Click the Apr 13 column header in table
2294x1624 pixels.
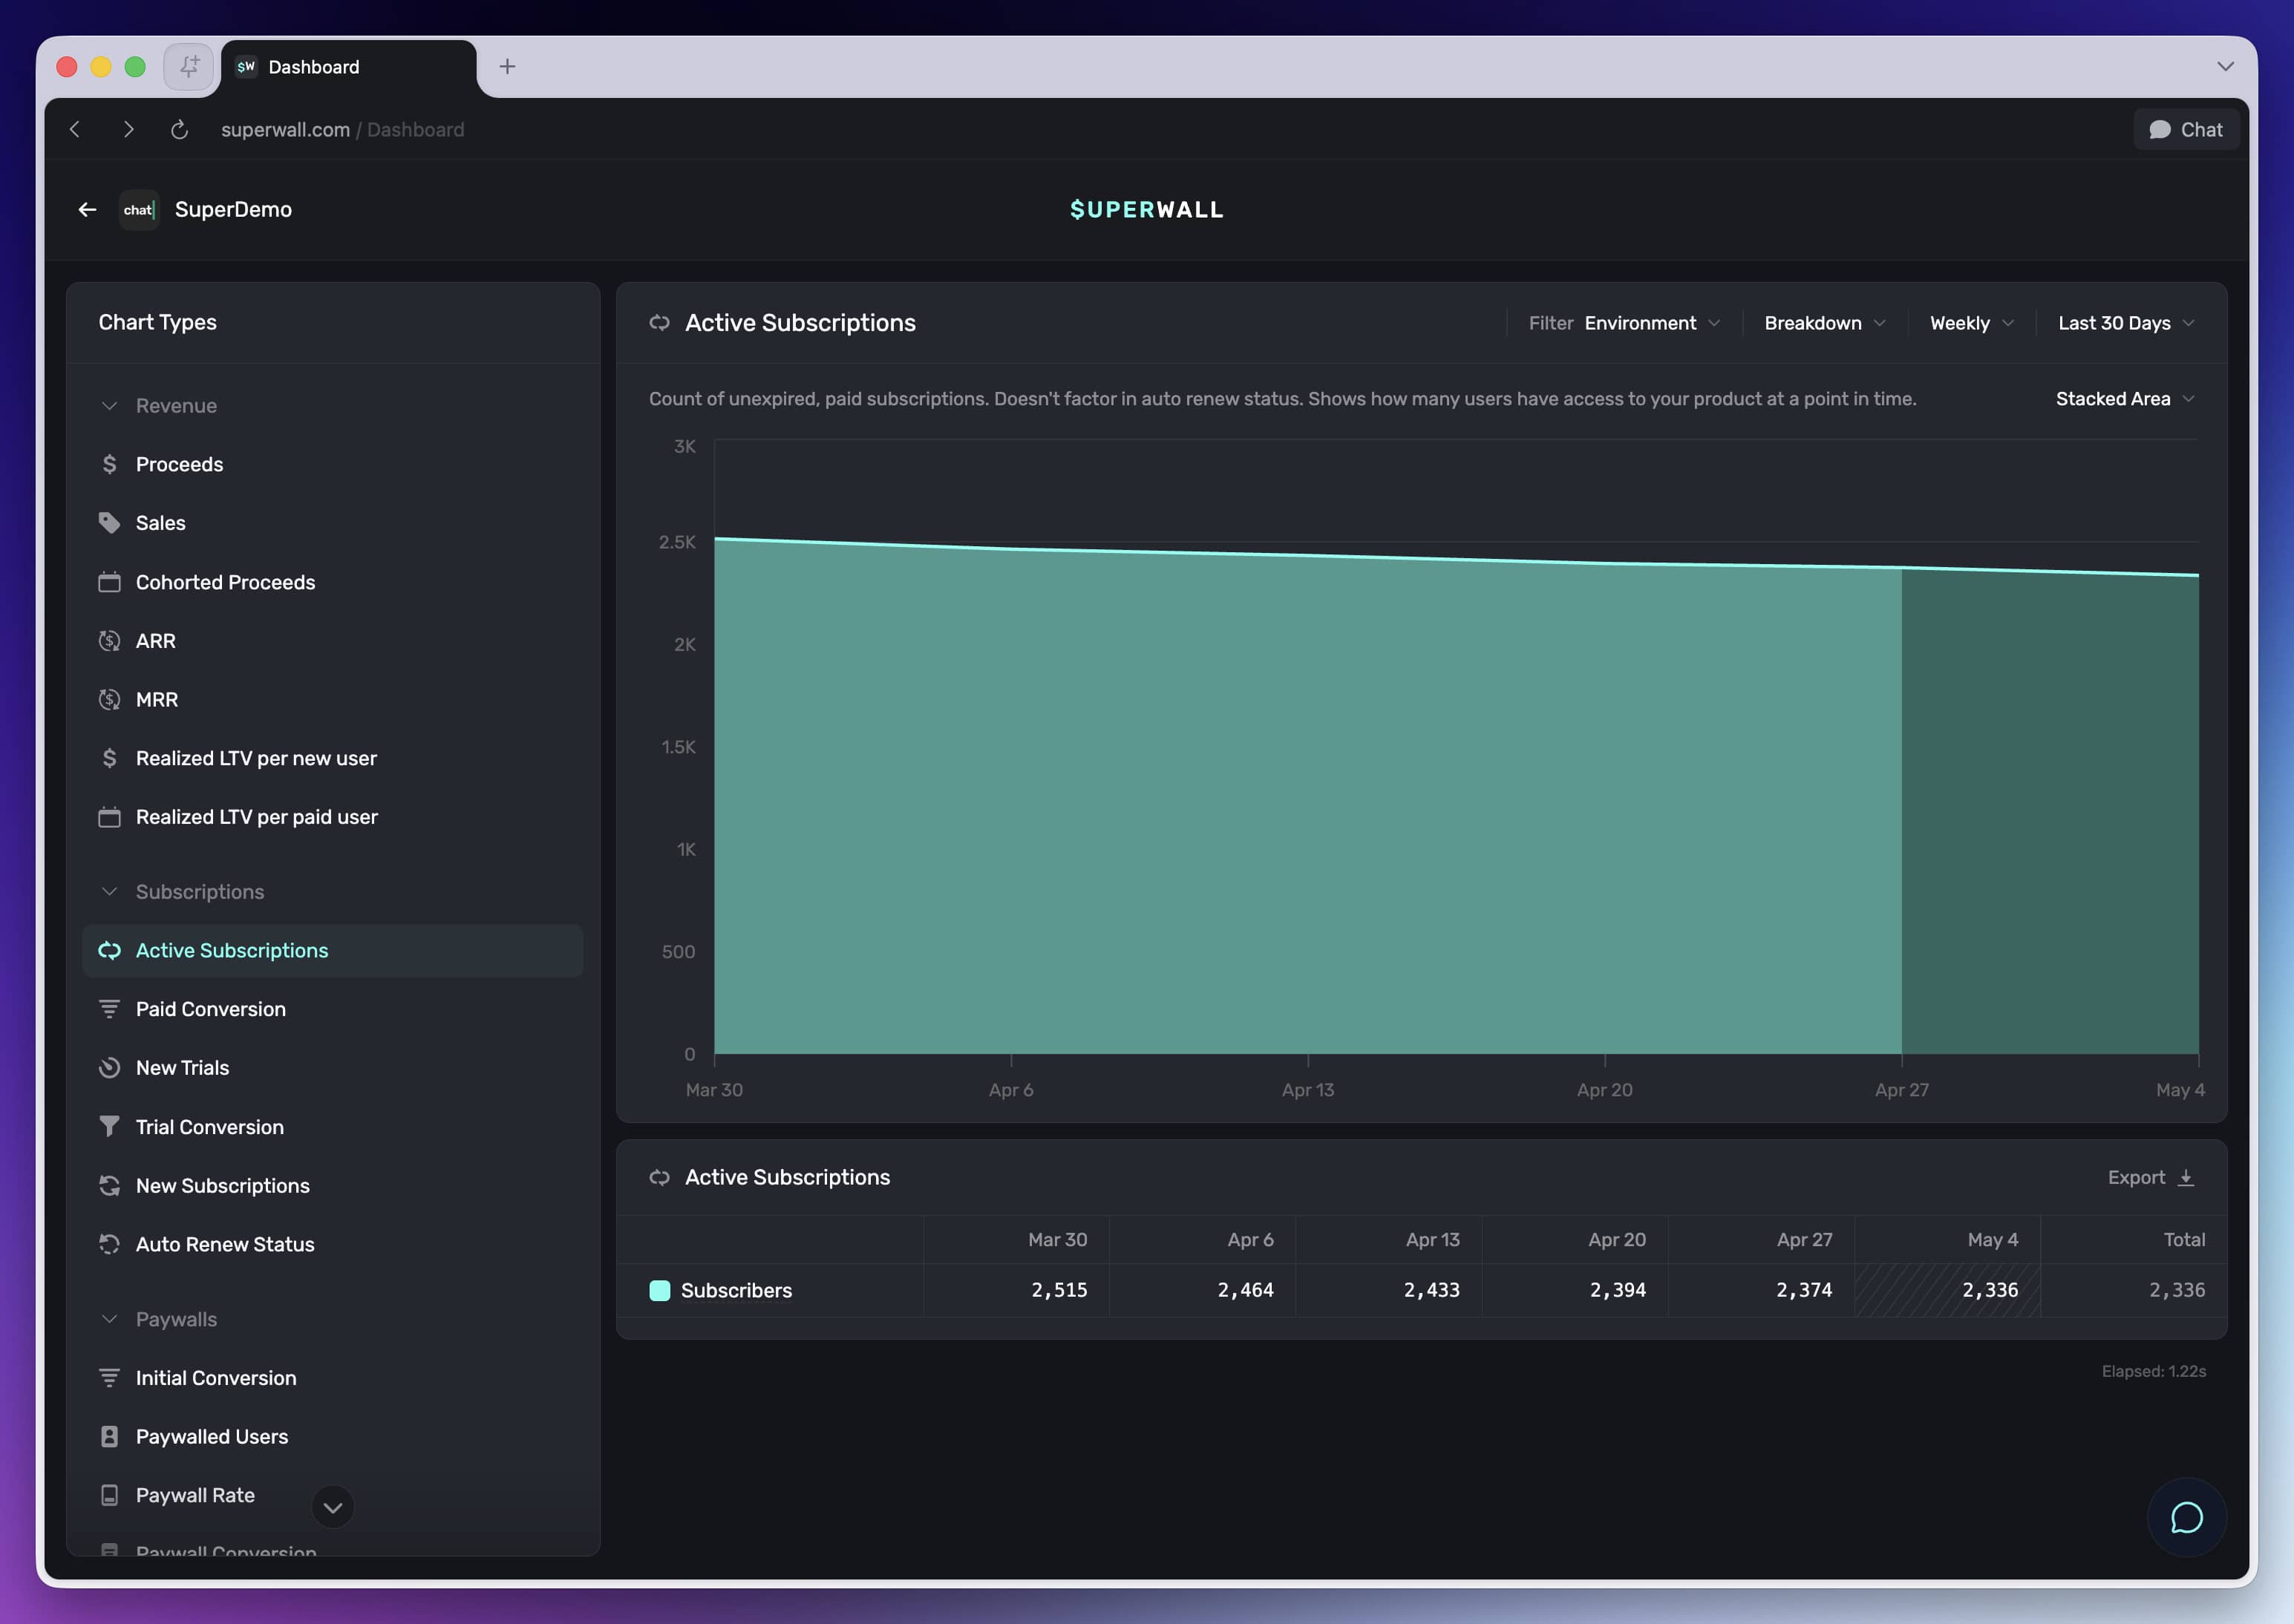click(x=1432, y=1239)
